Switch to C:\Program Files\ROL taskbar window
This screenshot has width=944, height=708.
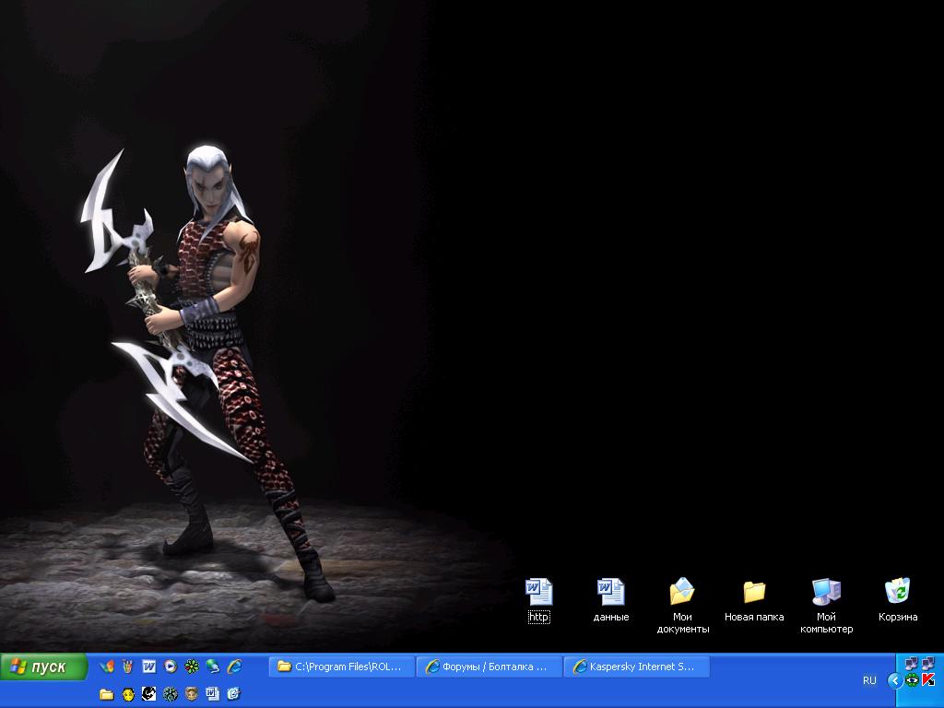[x=341, y=667]
